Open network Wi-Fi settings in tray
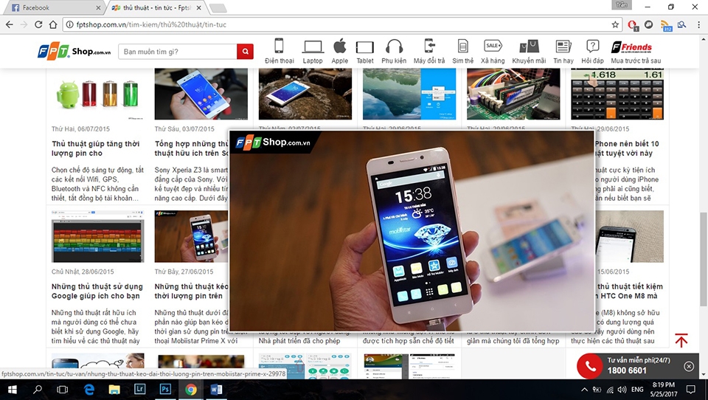 (610, 390)
